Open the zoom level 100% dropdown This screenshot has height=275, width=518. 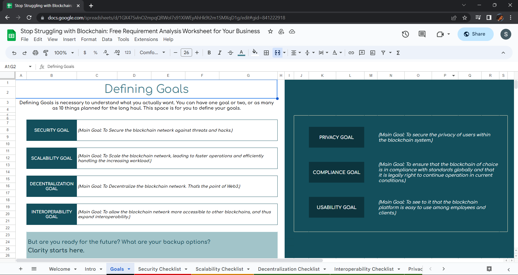64,53
